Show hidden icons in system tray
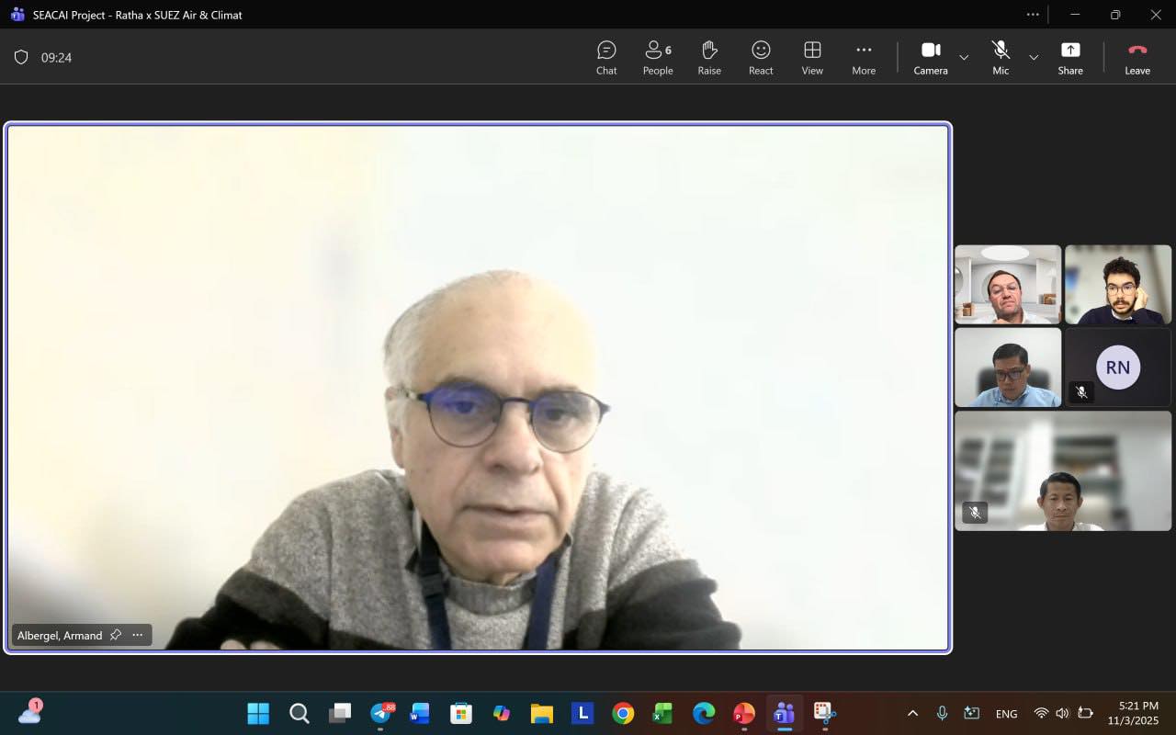Viewport: 1176px width, 735px height. [912, 713]
